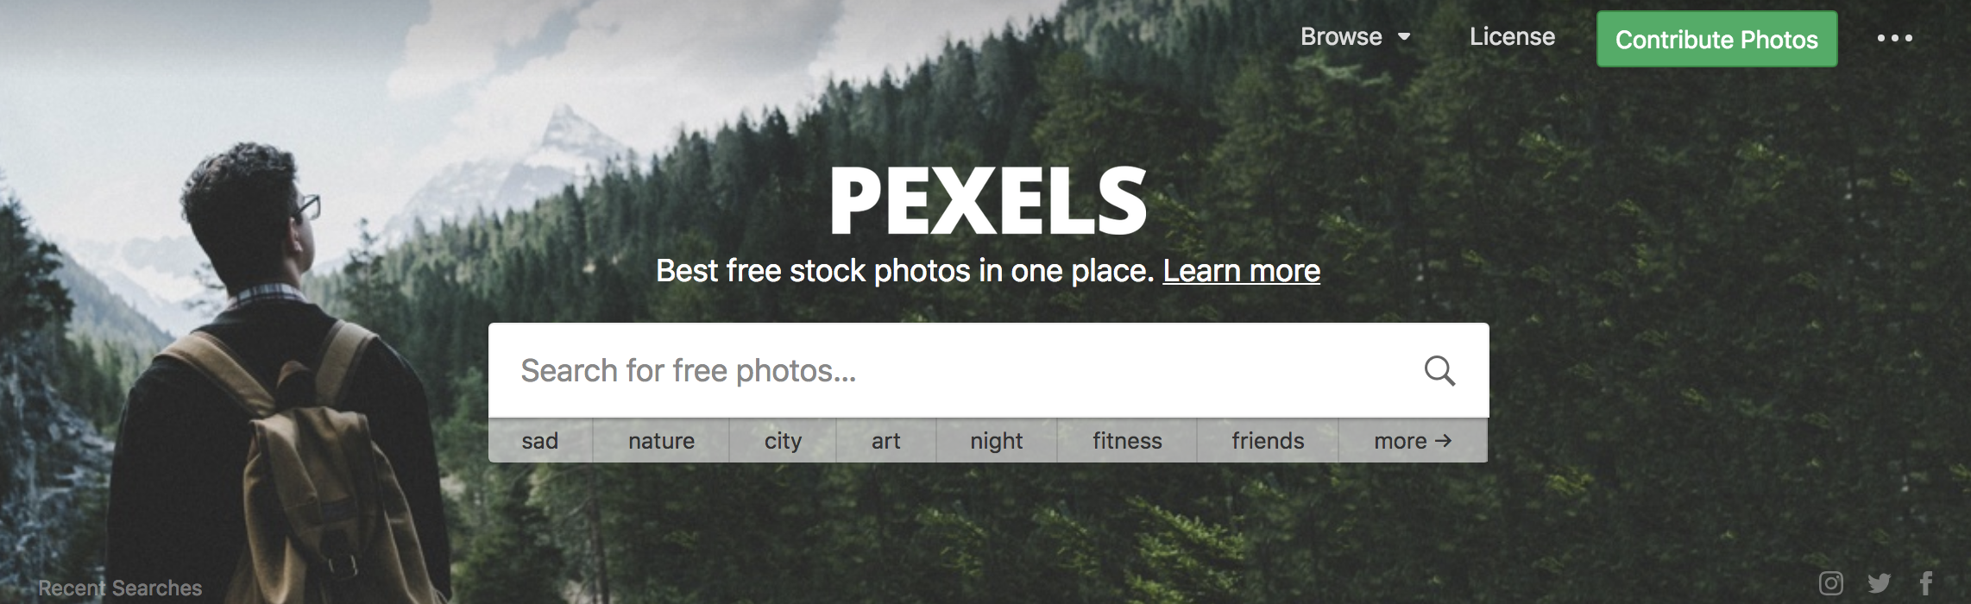The width and height of the screenshot is (1971, 604).
Task: Choose the city tag suggestion
Action: click(x=783, y=441)
